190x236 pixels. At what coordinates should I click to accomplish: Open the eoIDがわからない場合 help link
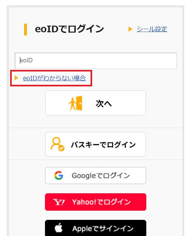tap(54, 78)
